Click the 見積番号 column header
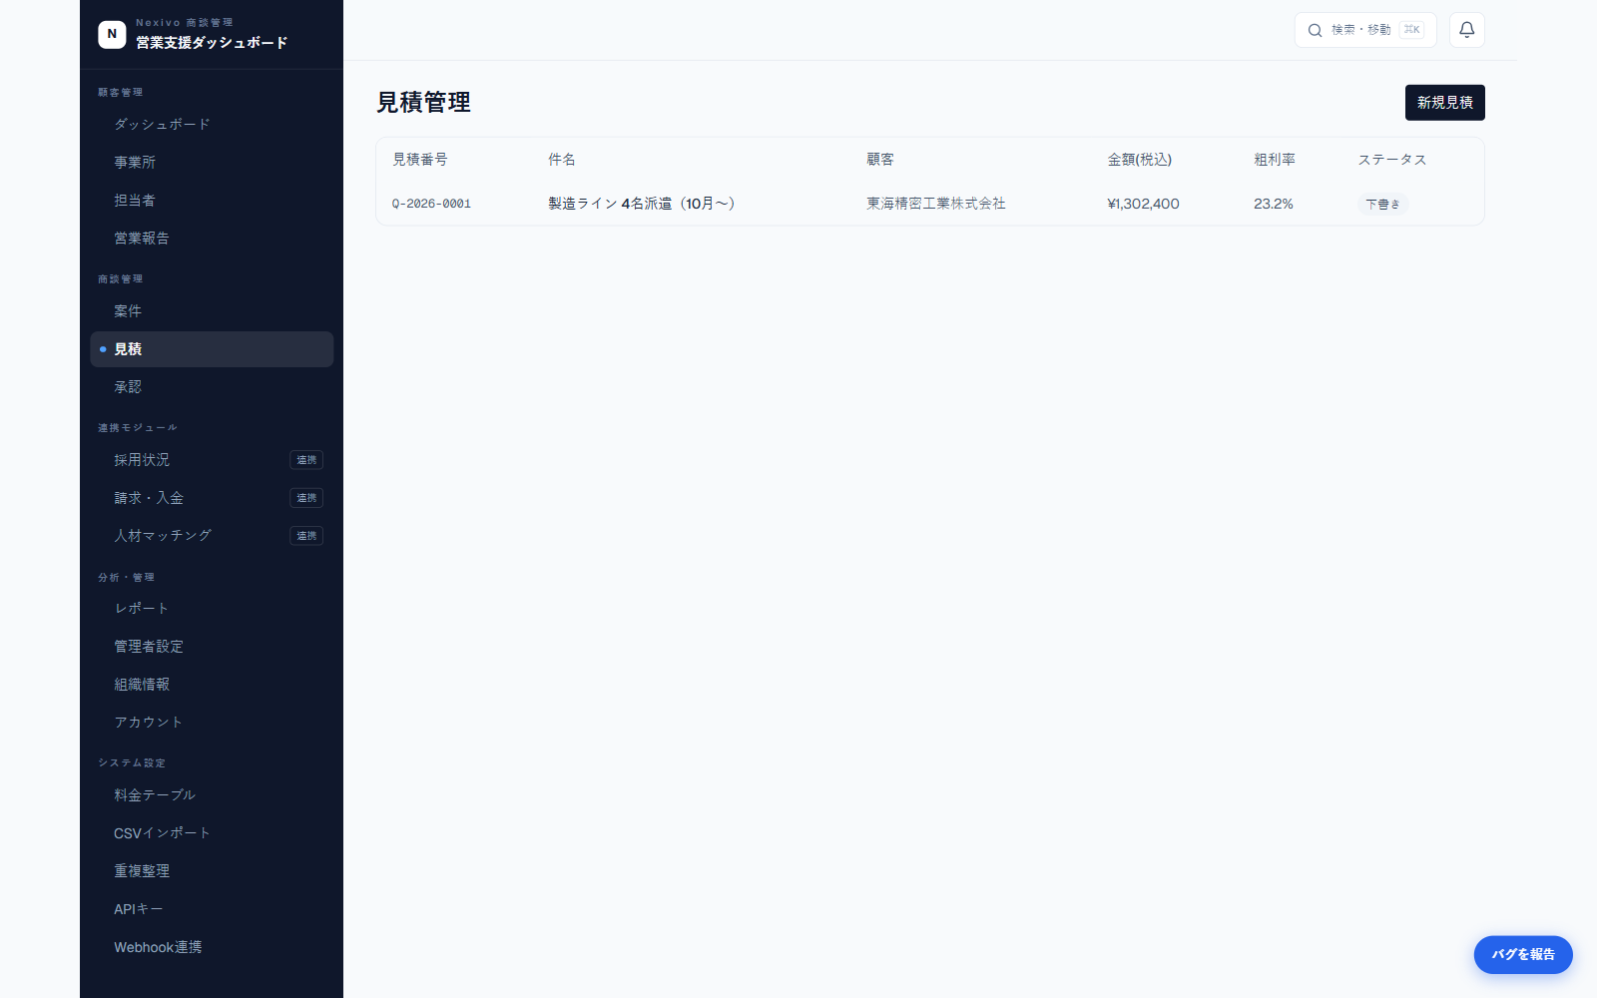This screenshot has height=998, width=1597. (x=420, y=160)
